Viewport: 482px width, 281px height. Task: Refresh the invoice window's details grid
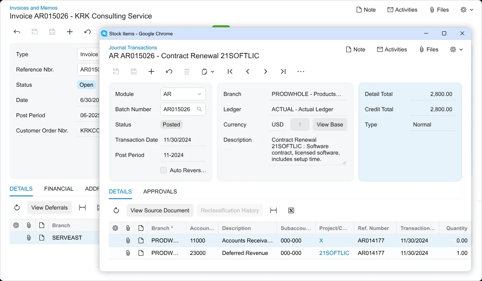point(17,208)
